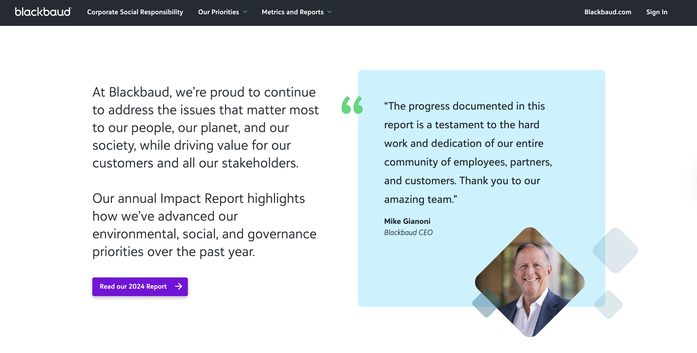Click the Sign In link

657,12
